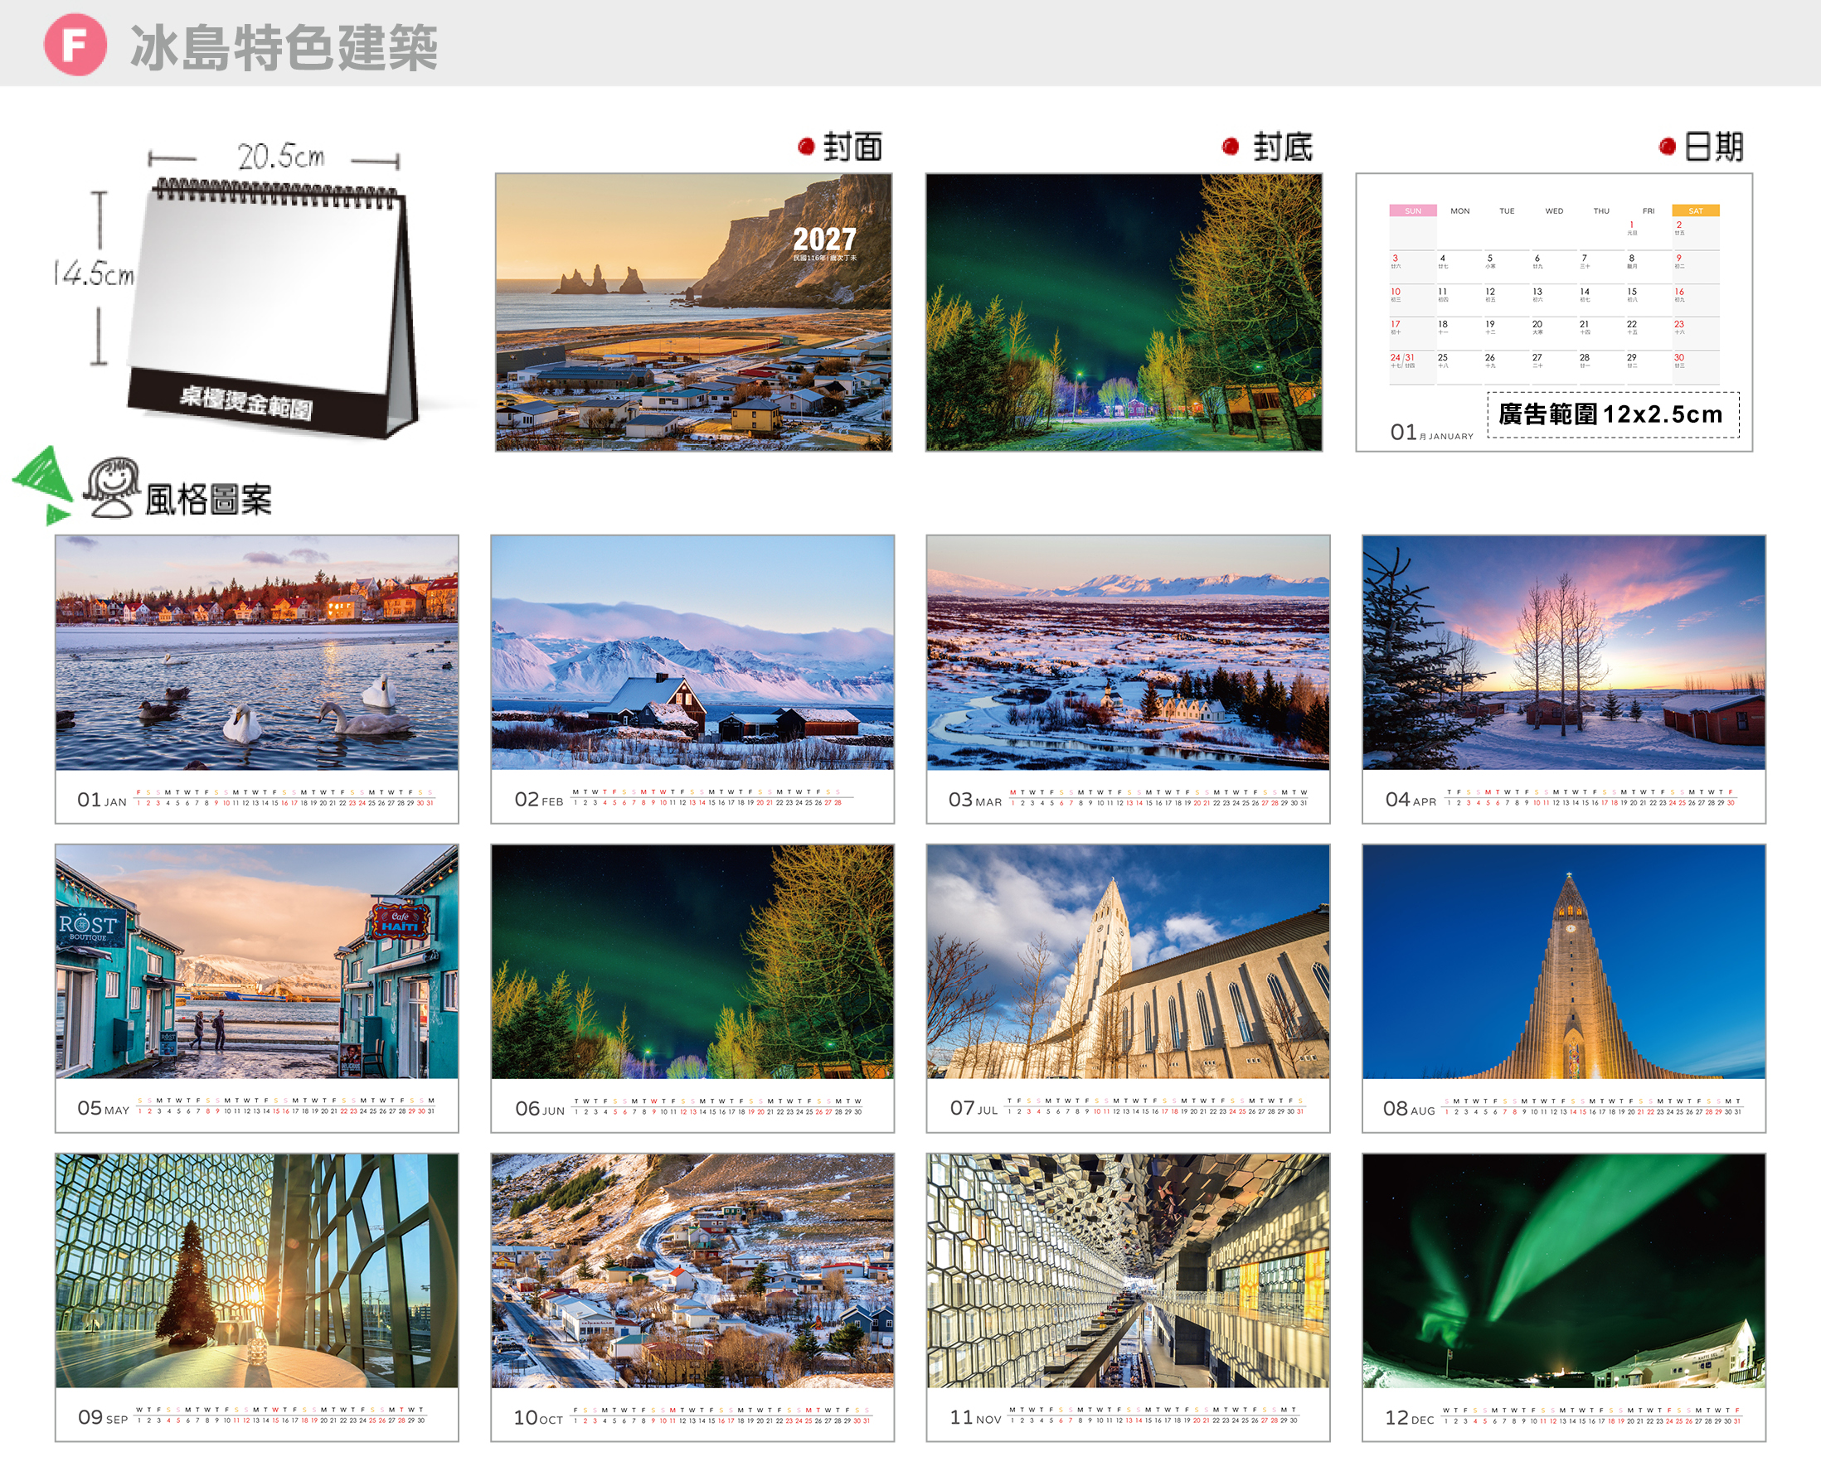Open the back cover aurora forest photo
The height and width of the screenshot is (1476, 1821).
pyautogui.click(x=1124, y=312)
